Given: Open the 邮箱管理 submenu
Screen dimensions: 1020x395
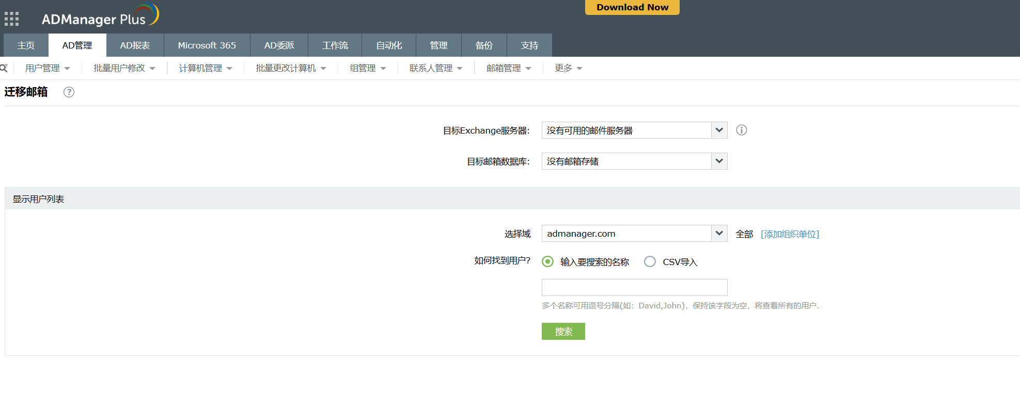Looking at the screenshot, I should [x=508, y=68].
